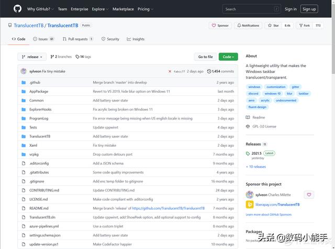Open the TranslucentTB organization link in title

pyautogui.click(x=29, y=26)
